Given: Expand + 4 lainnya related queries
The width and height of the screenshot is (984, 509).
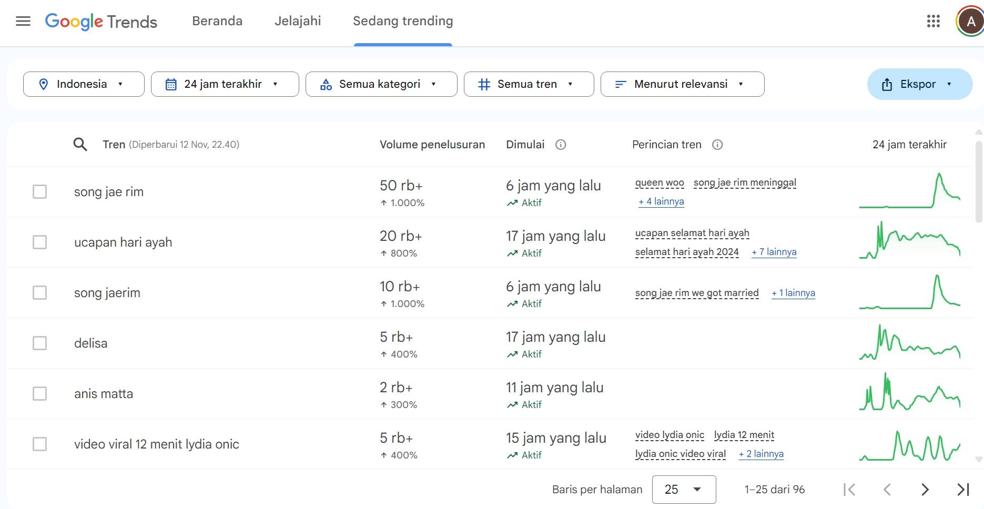Looking at the screenshot, I should tap(661, 201).
